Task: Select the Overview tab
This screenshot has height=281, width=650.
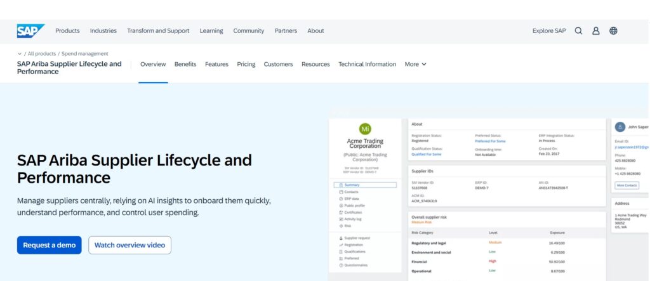Action: pos(153,64)
